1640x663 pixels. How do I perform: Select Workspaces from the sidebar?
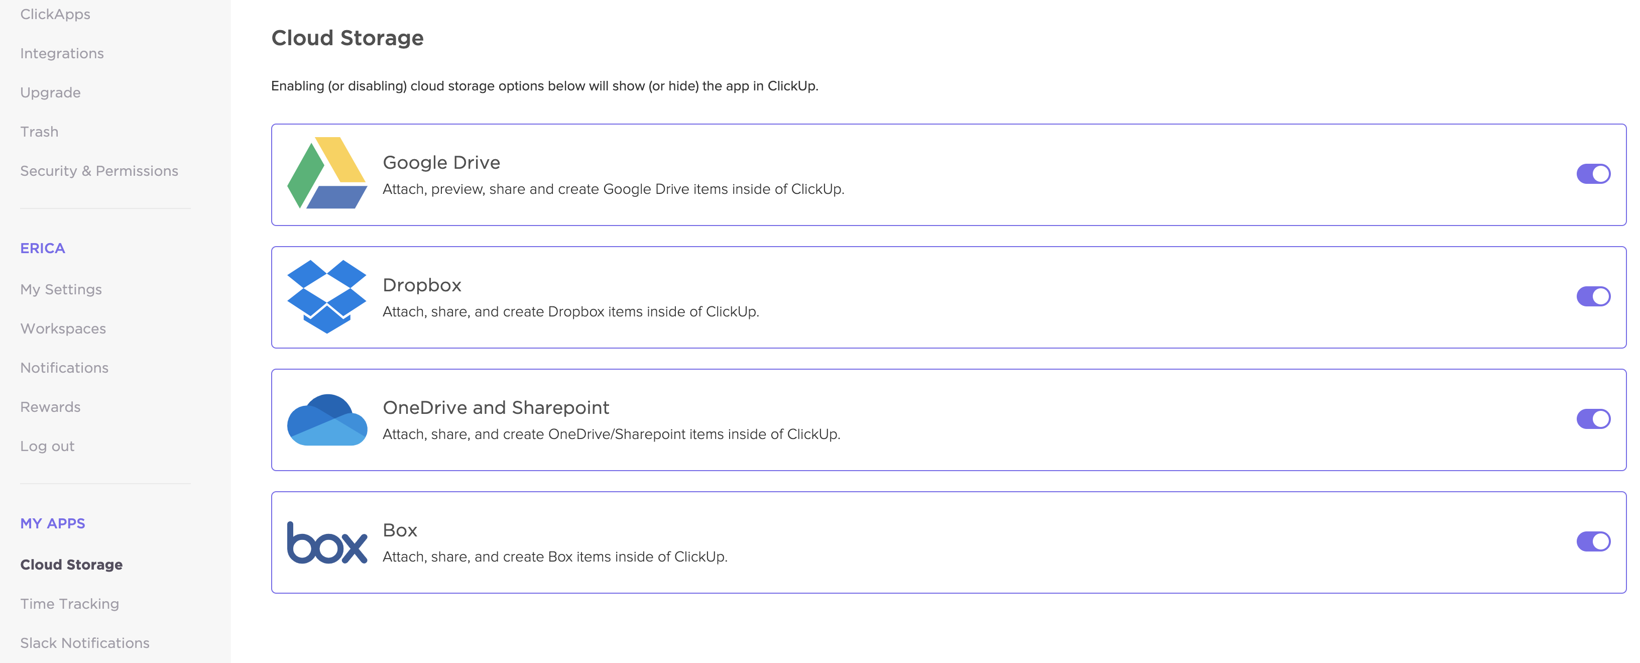63,328
